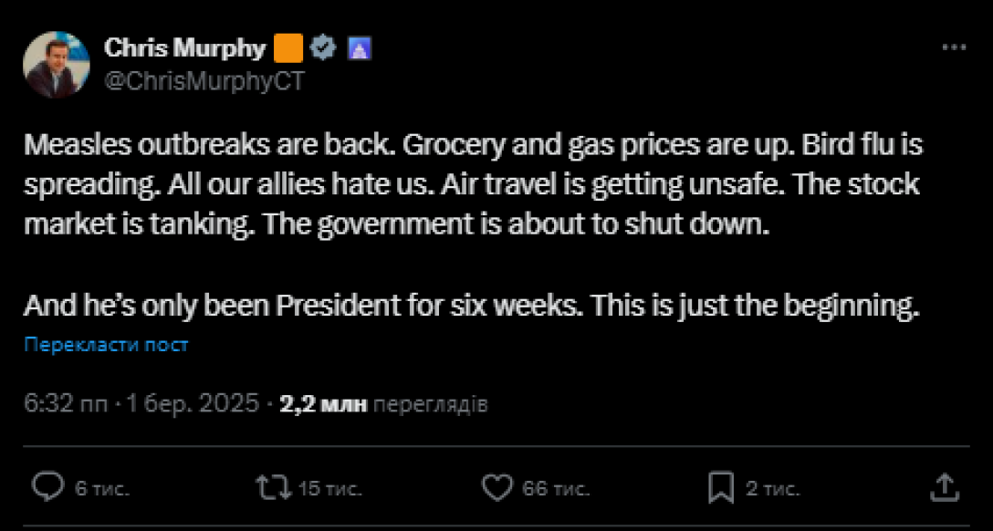Open the three-dot more options menu
The height and width of the screenshot is (531, 993).
pyautogui.click(x=953, y=47)
